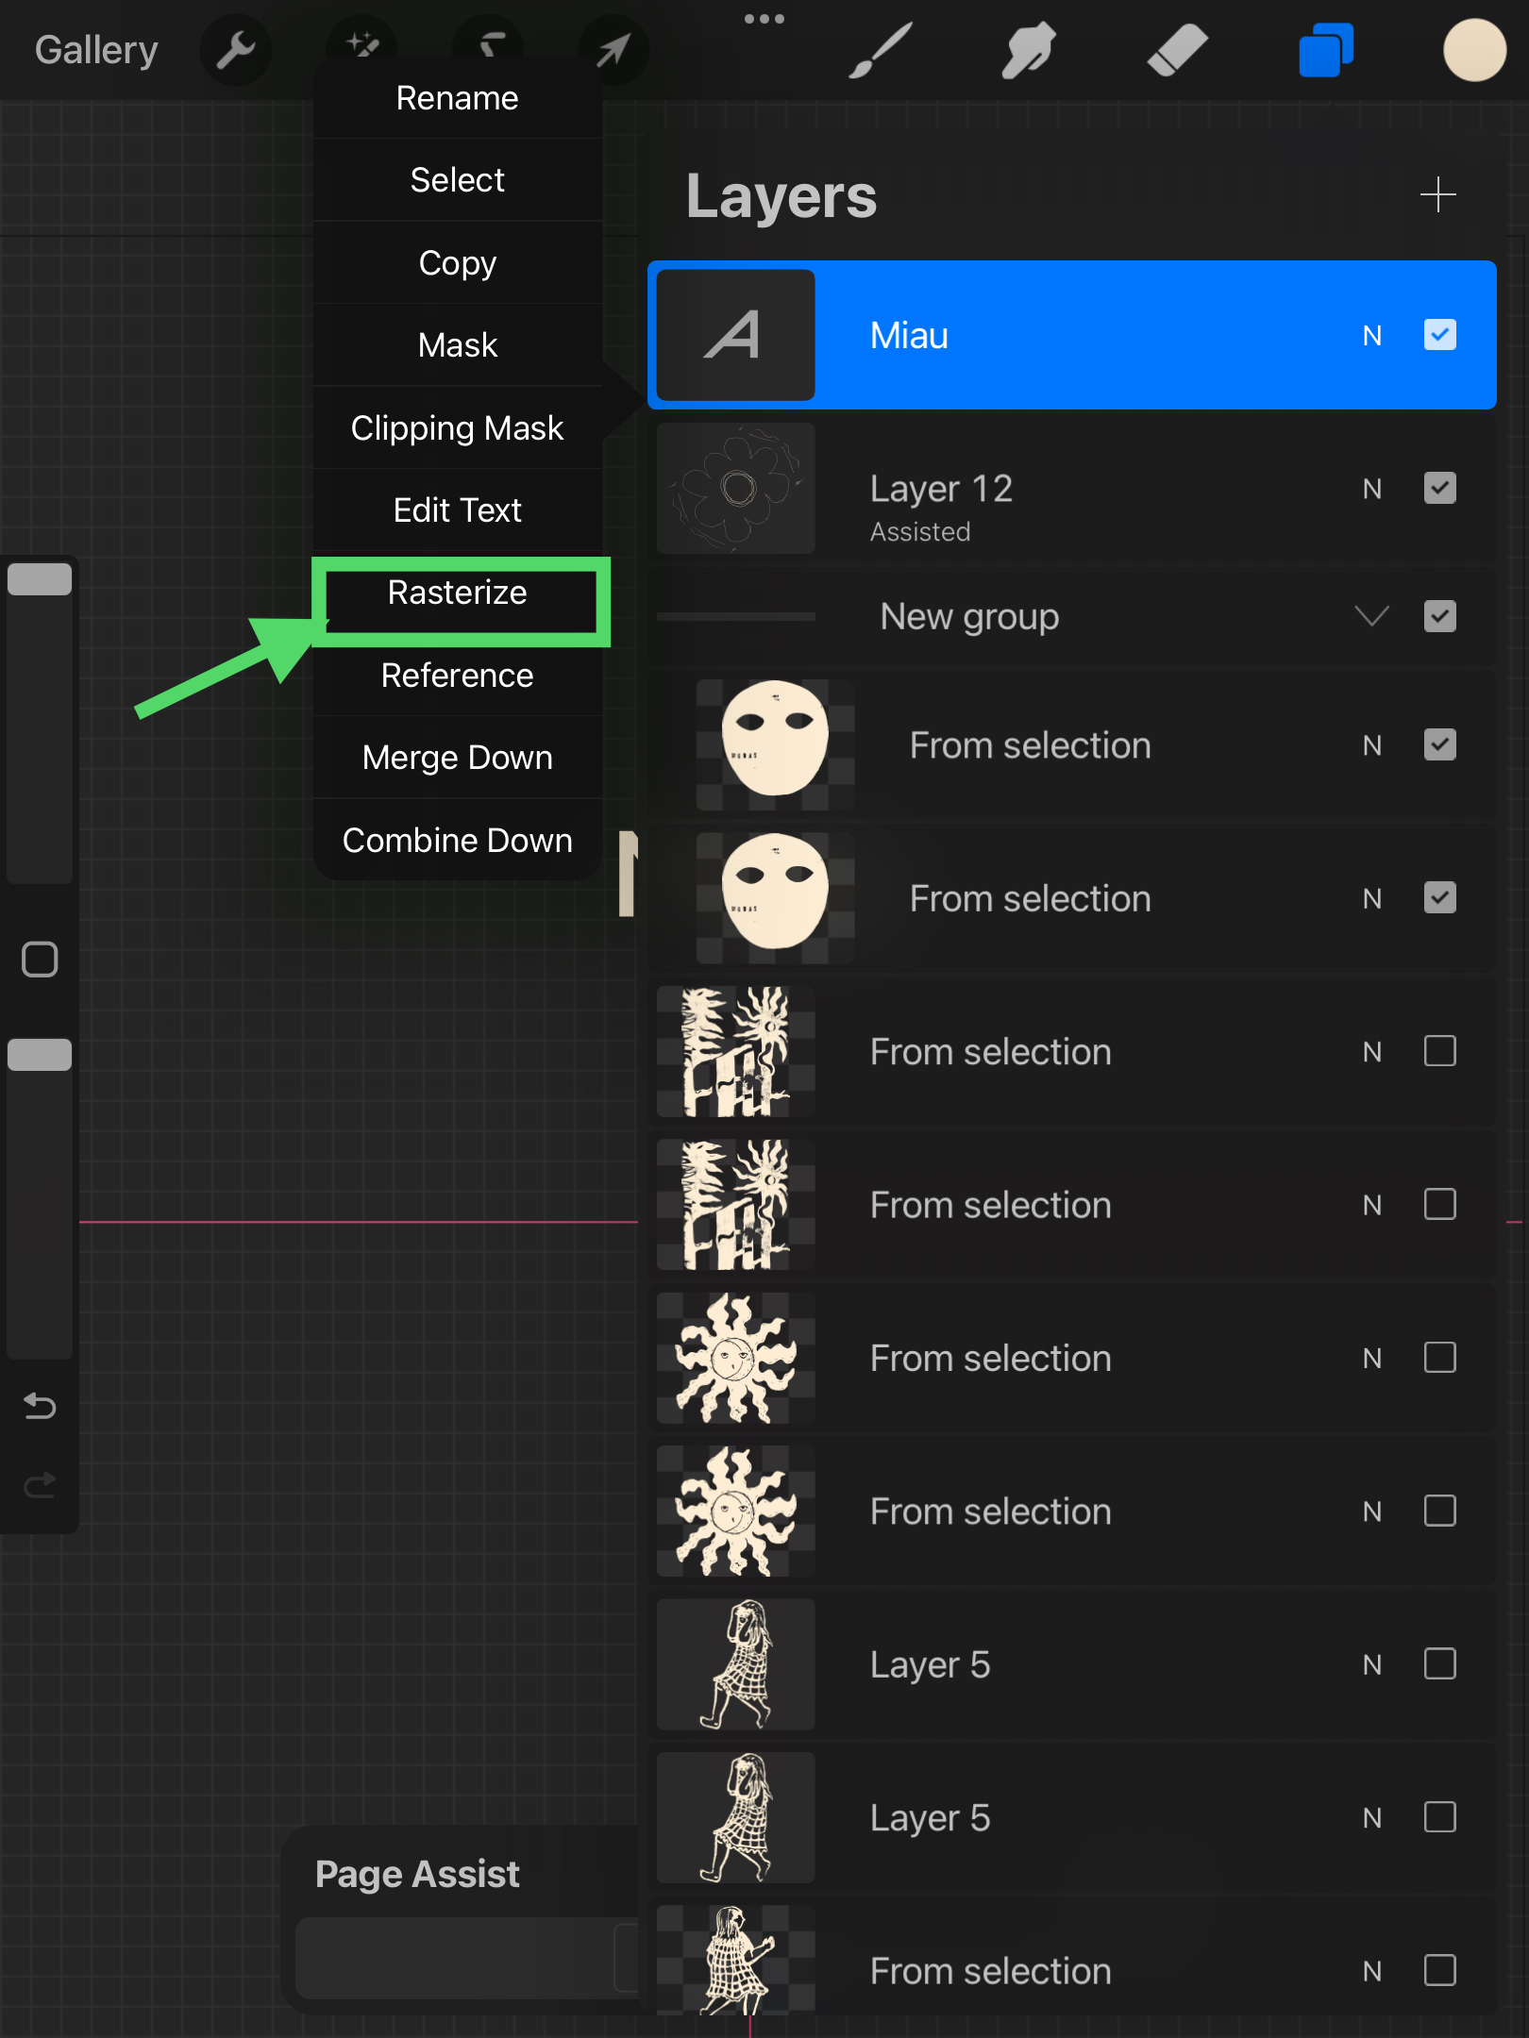Screen dimensions: 1529x2038
Task: Select the Smudge tool
Action: [x=1028, y=50]
